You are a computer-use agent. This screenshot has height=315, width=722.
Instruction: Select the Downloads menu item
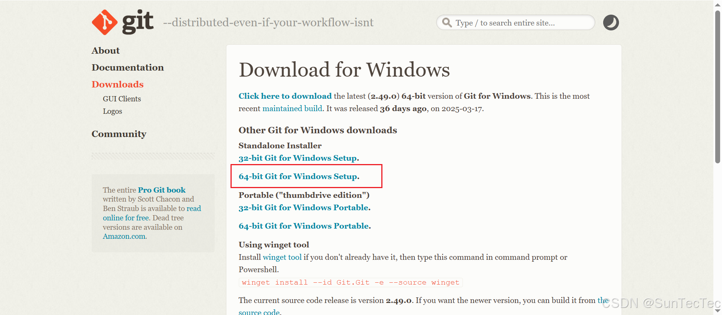118,84
